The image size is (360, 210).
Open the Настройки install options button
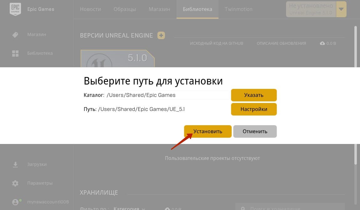point(254,109)
